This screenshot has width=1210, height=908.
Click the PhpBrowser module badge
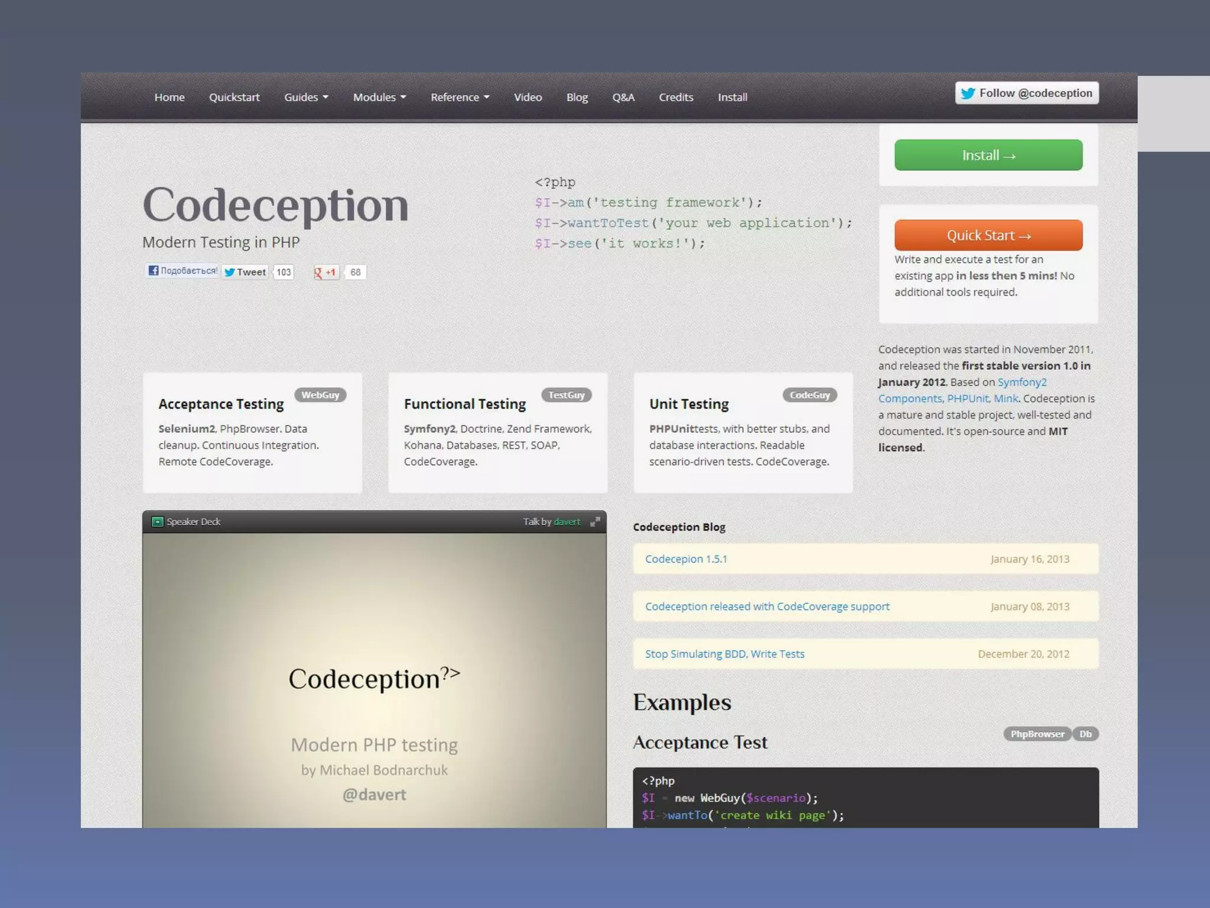[x=1037, y=734]
